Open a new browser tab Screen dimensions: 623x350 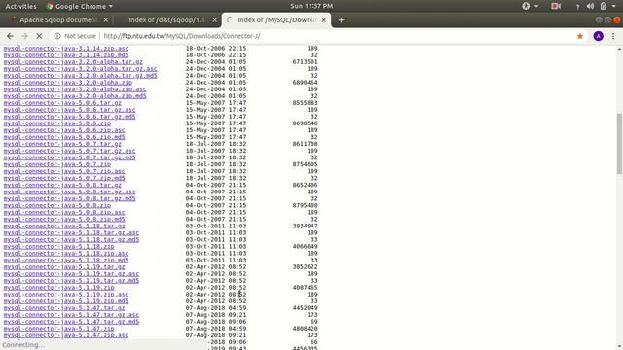[341, 19]
